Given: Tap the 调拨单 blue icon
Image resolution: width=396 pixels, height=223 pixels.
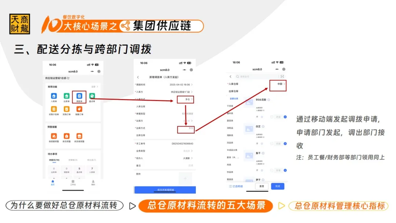Looking at the screenshot, I should [x=79, y=96].
